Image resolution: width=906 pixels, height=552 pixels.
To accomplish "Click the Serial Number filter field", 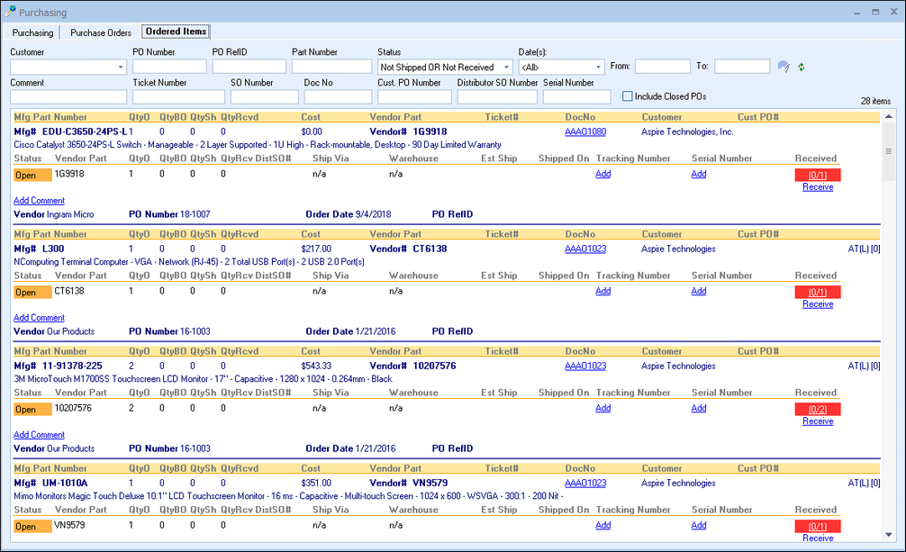I will [x=577, y=97].
